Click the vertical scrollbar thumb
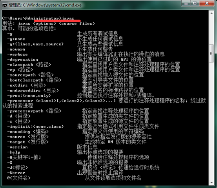The image size is (217, 188). 212,53
